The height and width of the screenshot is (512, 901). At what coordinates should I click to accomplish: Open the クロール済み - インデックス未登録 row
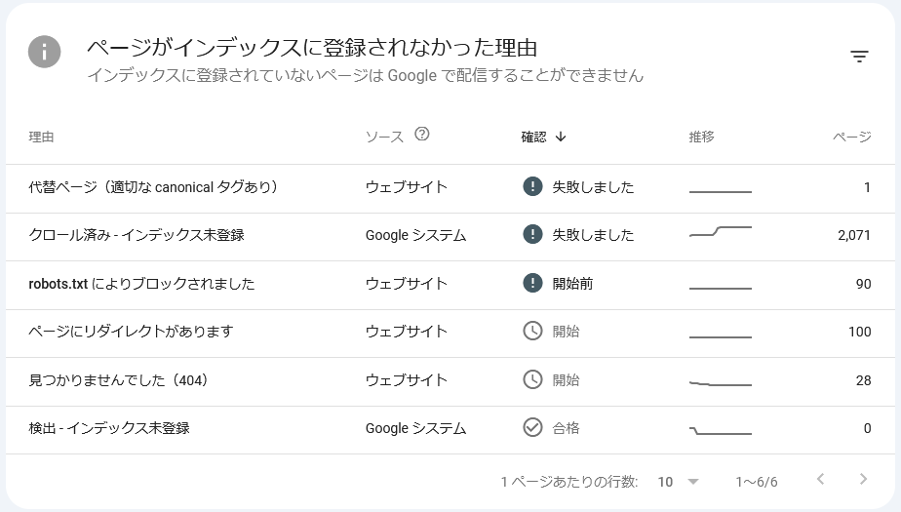point(450,237)
